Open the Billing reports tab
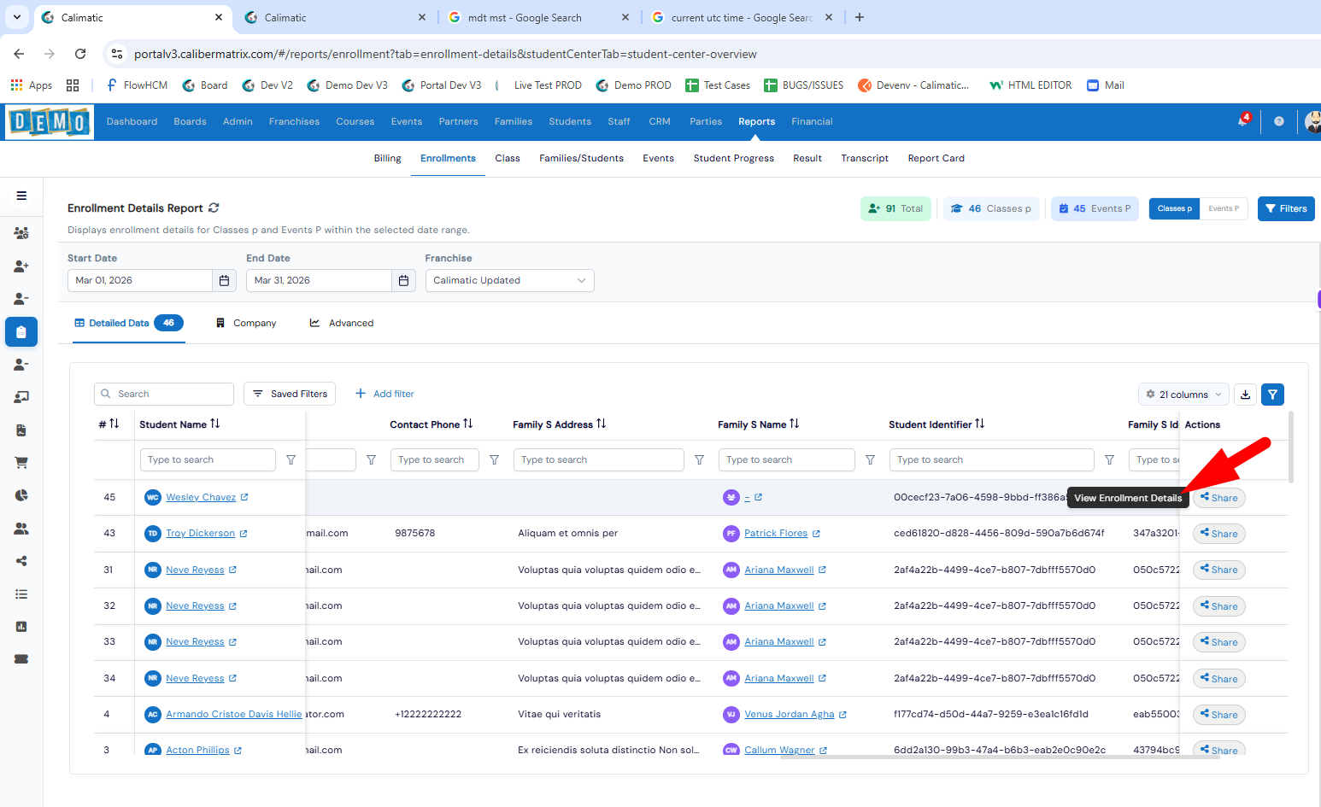 point(387,158)
